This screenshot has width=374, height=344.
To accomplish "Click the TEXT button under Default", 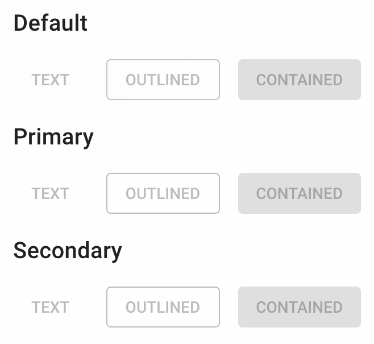I will [50, 80].
